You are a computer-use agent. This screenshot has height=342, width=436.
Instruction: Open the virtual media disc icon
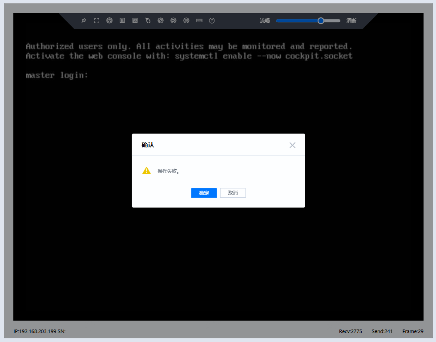click(161, 20)
